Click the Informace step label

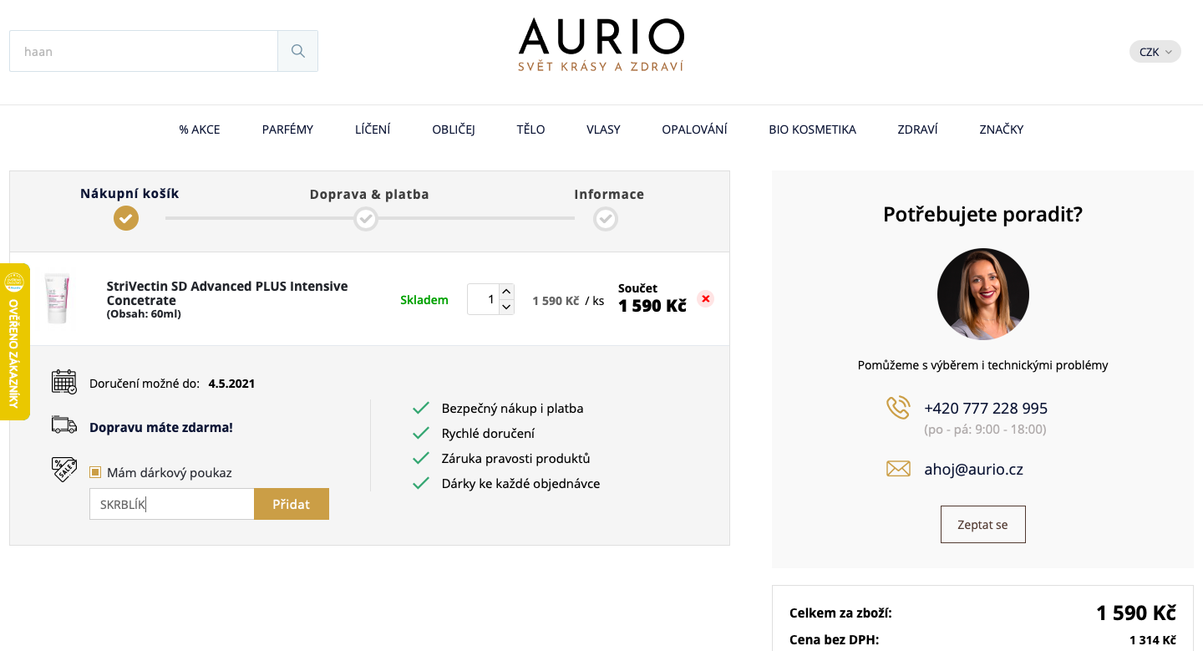point(609,195)
